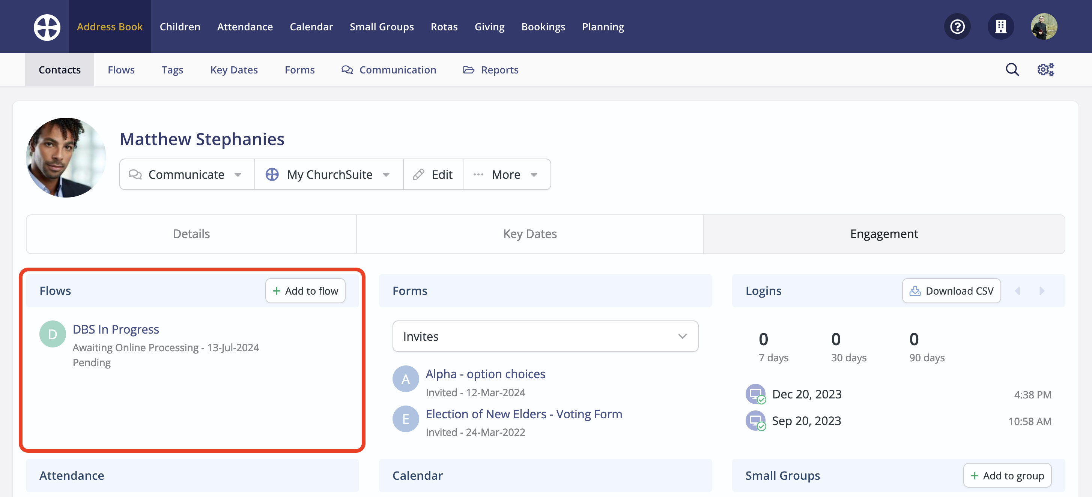Open the Planning module
The image size is (1092, 497).
603,27
